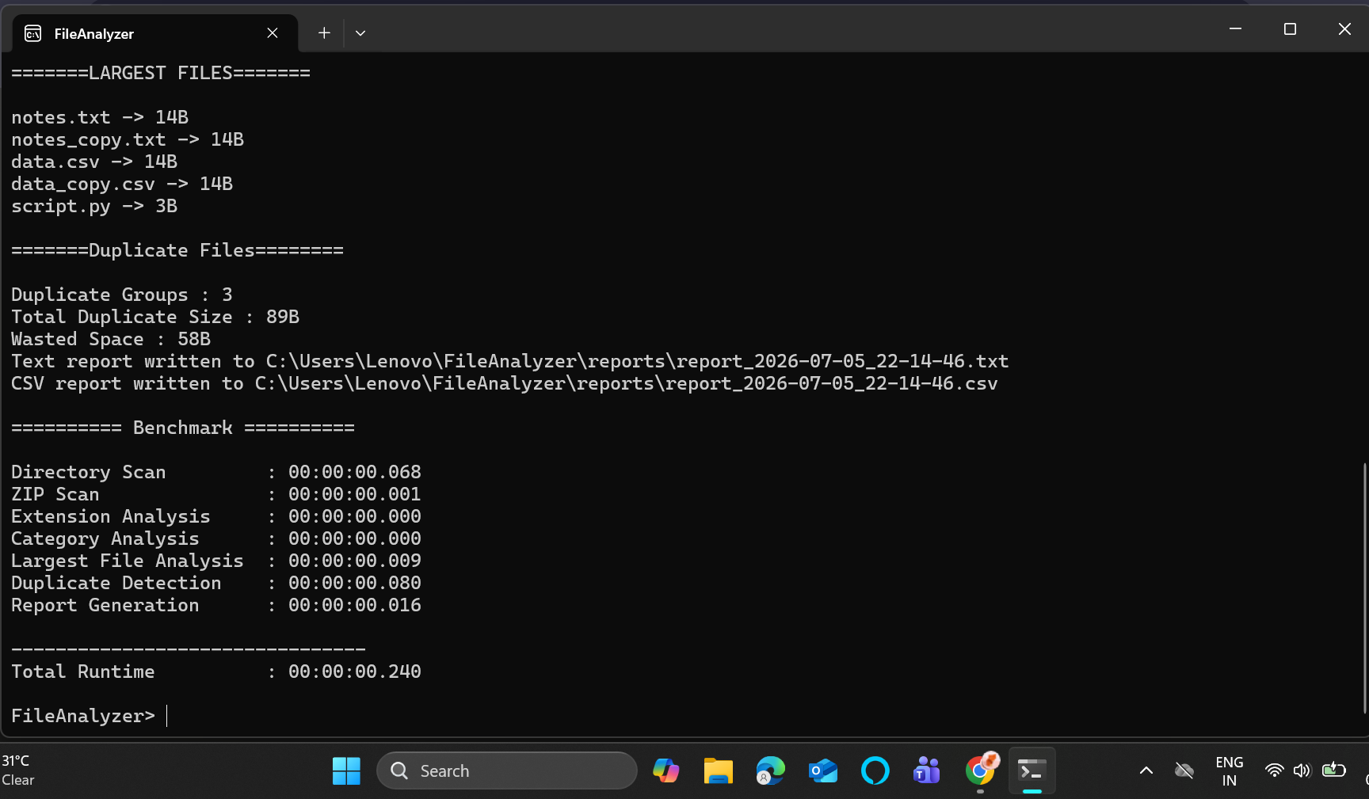
Task: Open File Explorer from taskbar
Action: [x=719, y=770]
